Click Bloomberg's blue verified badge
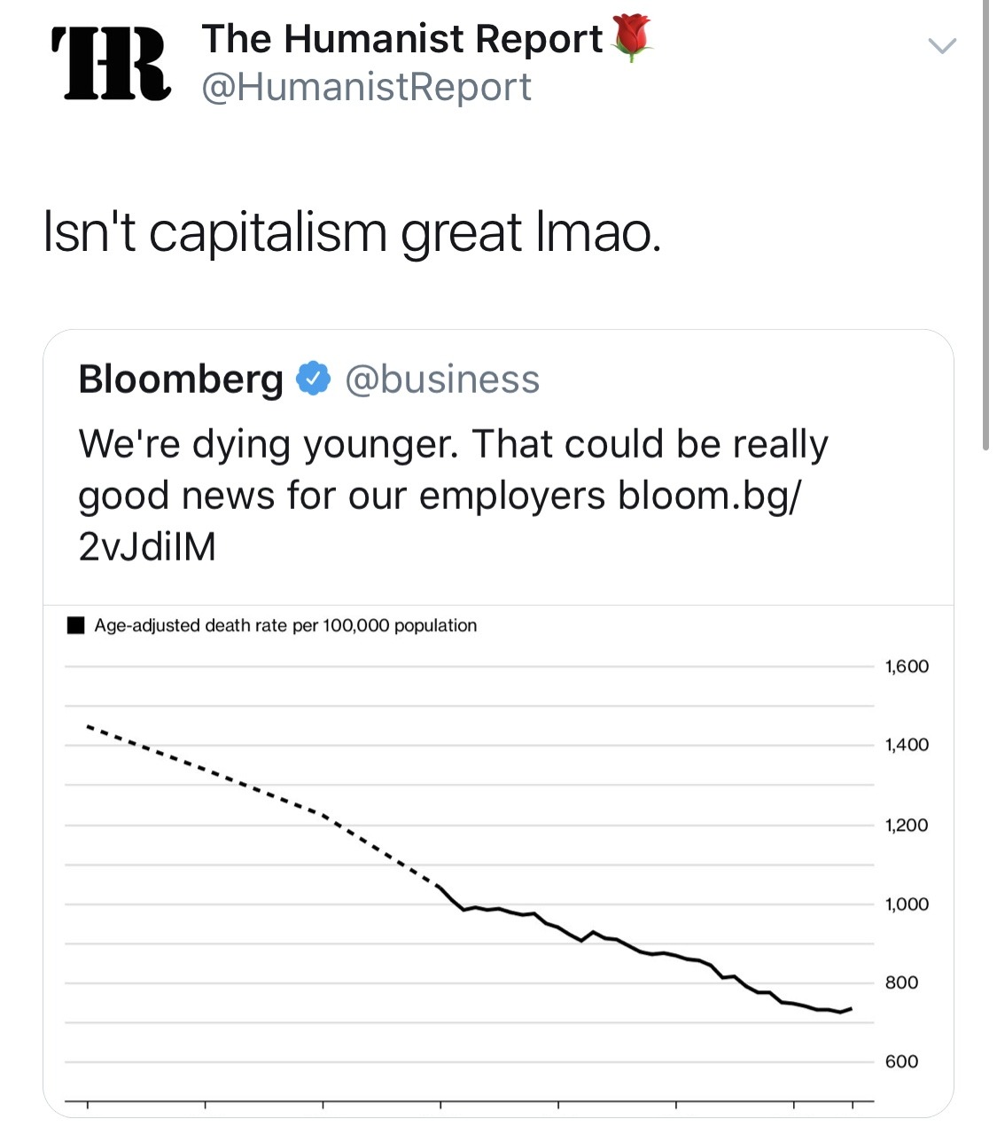Screen dimensions: 997x1127 coord(313,379)
